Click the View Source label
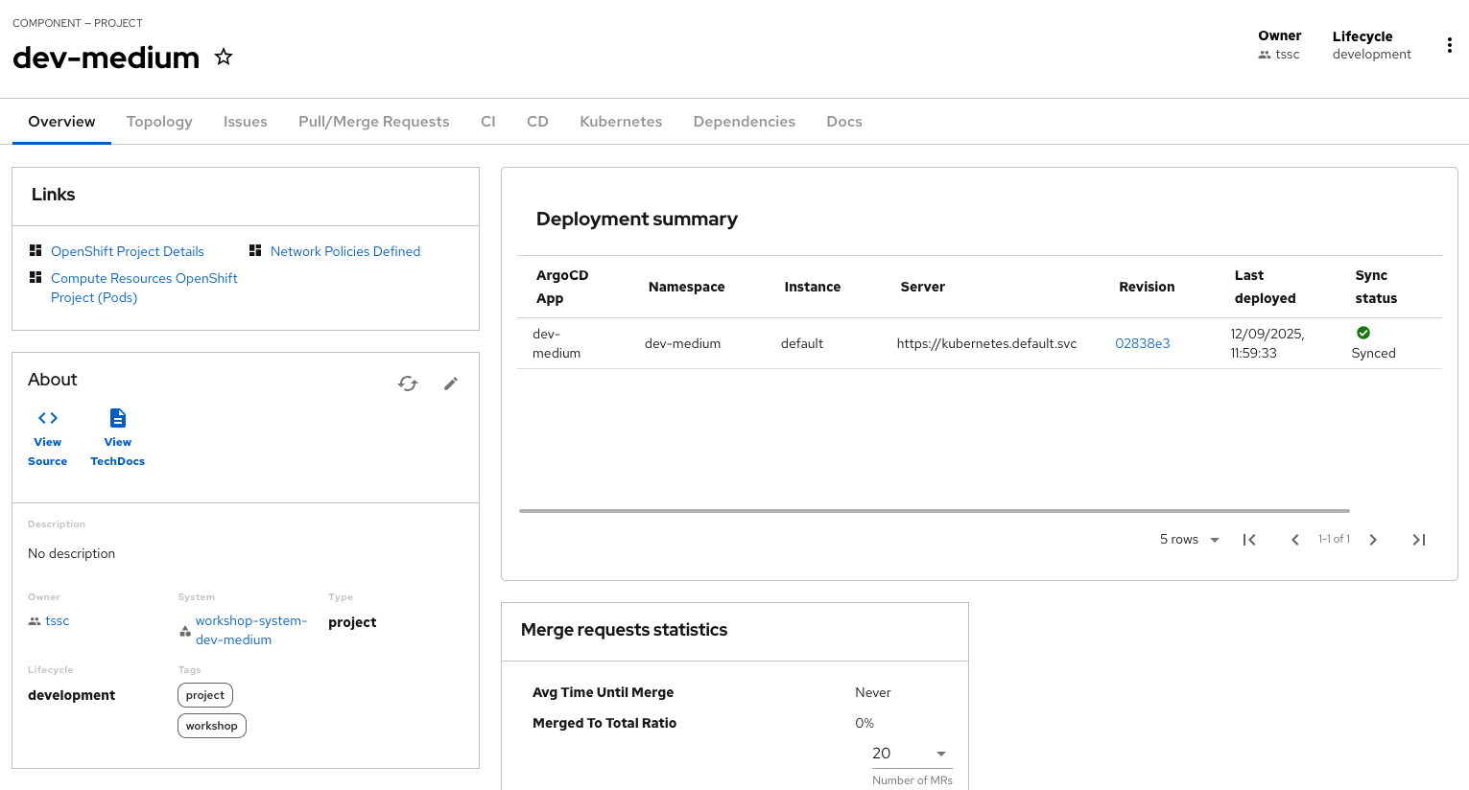1469x790 pixels. tap(48, 452)
